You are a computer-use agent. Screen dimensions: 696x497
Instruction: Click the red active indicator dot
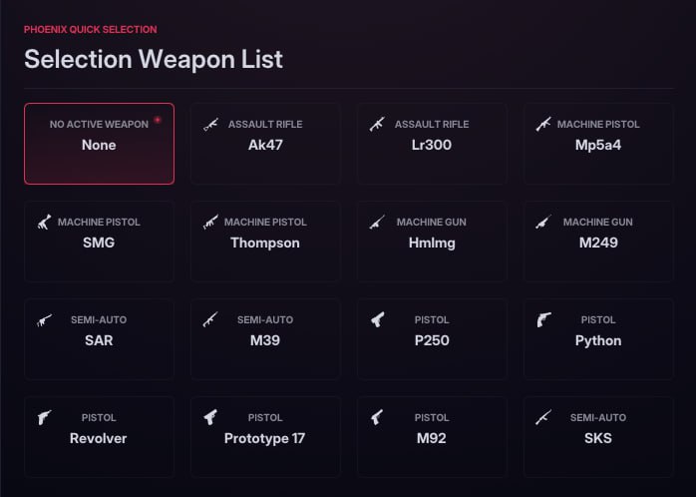tap(158, 120)
